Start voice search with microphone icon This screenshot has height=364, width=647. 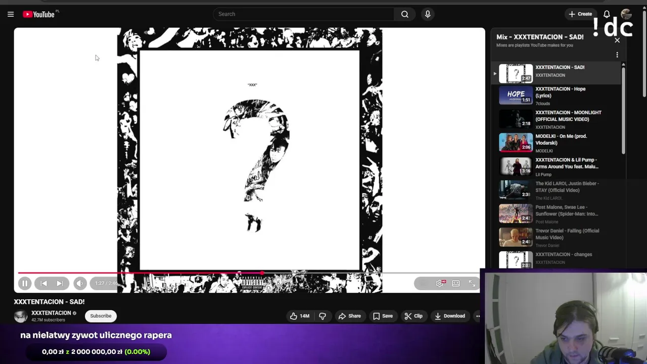428,14
